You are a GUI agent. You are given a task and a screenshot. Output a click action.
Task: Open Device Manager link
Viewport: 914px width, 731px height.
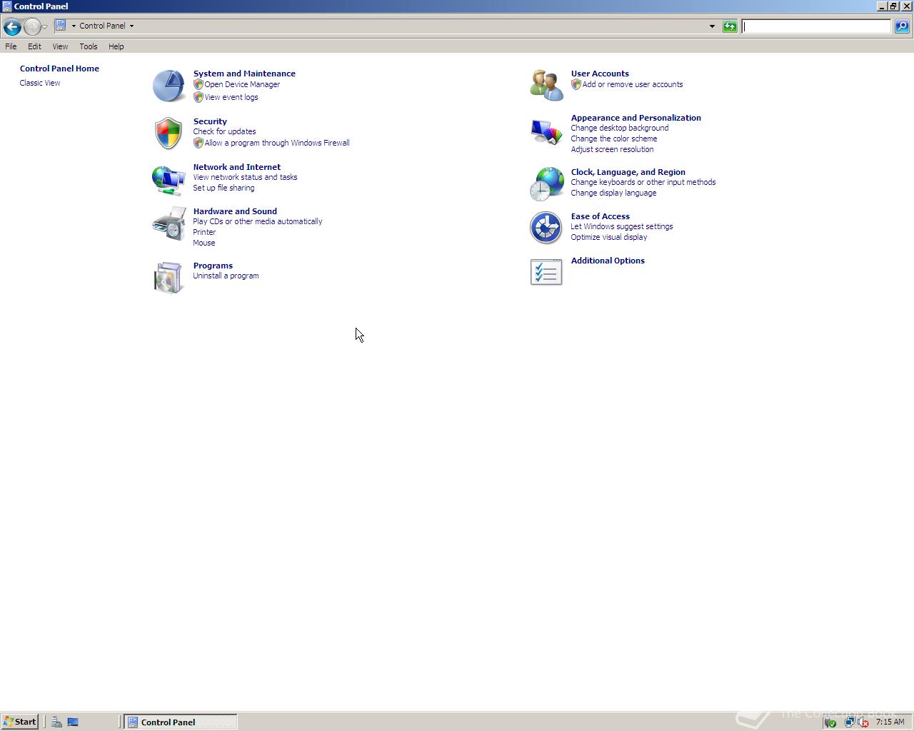(x=242, y=84)
